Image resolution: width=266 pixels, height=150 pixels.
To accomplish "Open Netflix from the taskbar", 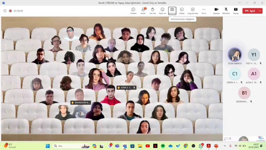I will [x=155, y=146].
